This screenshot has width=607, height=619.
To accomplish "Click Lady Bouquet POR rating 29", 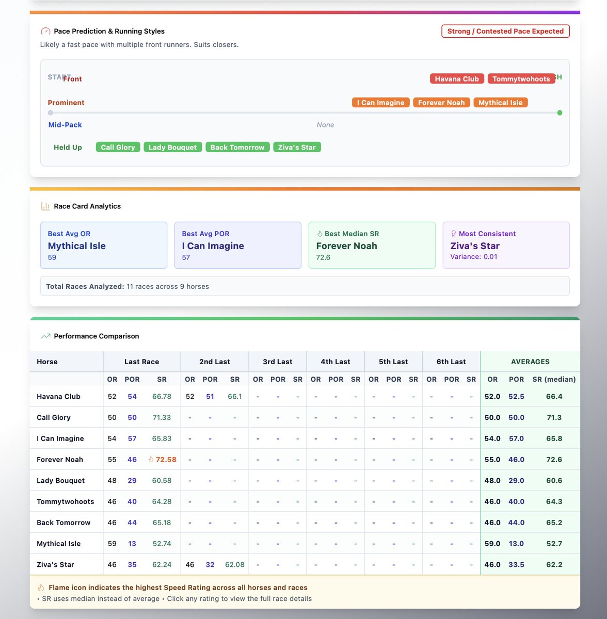I will [132, 481].
